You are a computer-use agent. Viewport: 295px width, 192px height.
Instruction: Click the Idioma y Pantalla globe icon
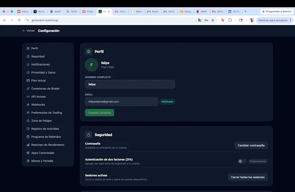click(28, 161)
